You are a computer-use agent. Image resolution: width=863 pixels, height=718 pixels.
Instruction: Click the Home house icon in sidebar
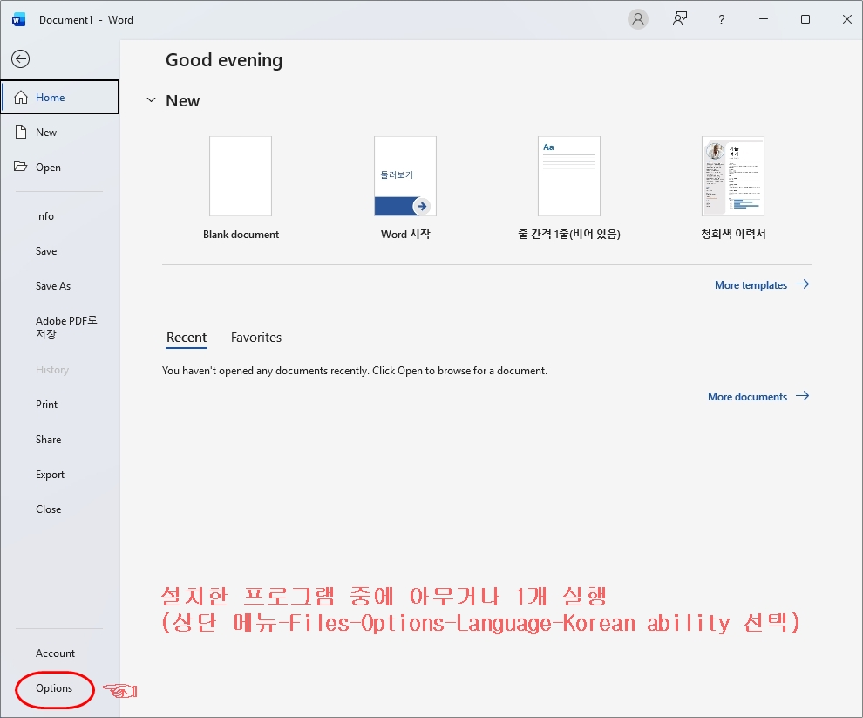22,98
